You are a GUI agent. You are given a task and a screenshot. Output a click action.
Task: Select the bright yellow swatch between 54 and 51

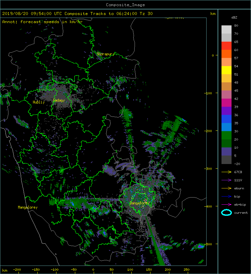(x=226, y=70)
